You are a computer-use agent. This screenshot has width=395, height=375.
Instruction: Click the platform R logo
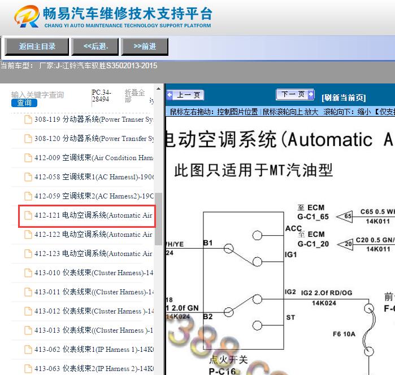click(27, 16)
